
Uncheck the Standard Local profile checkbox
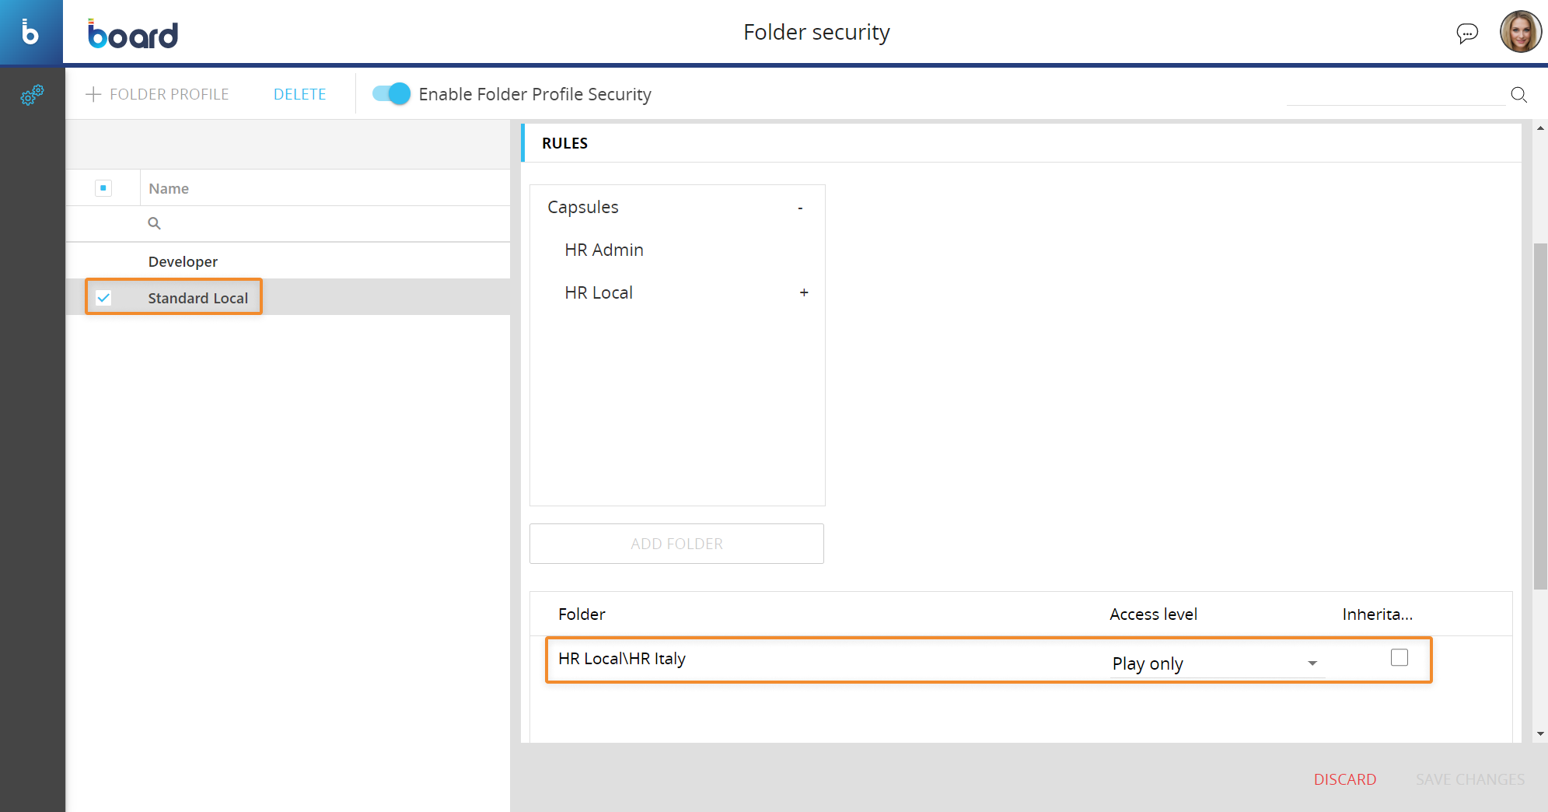click(103, 298)
